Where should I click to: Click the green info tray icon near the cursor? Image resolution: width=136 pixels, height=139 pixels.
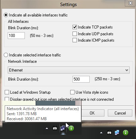pos(71,128)
